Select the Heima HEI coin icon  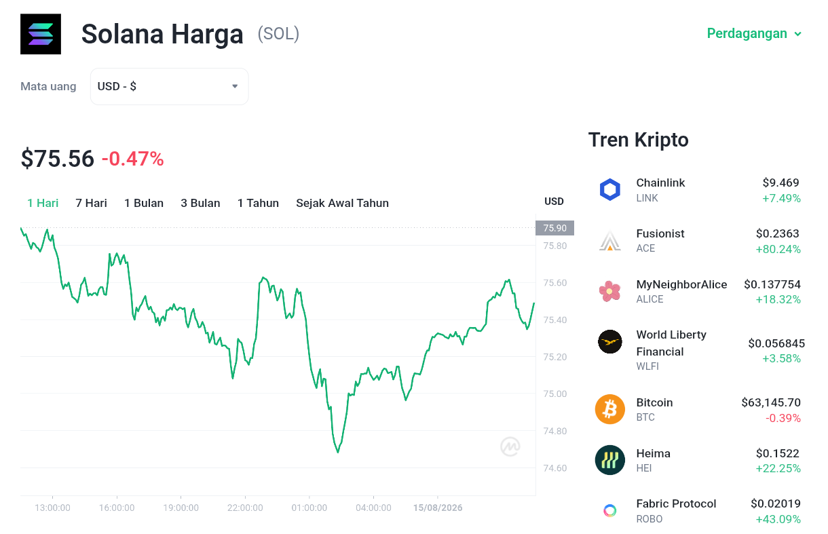[610, 460]
